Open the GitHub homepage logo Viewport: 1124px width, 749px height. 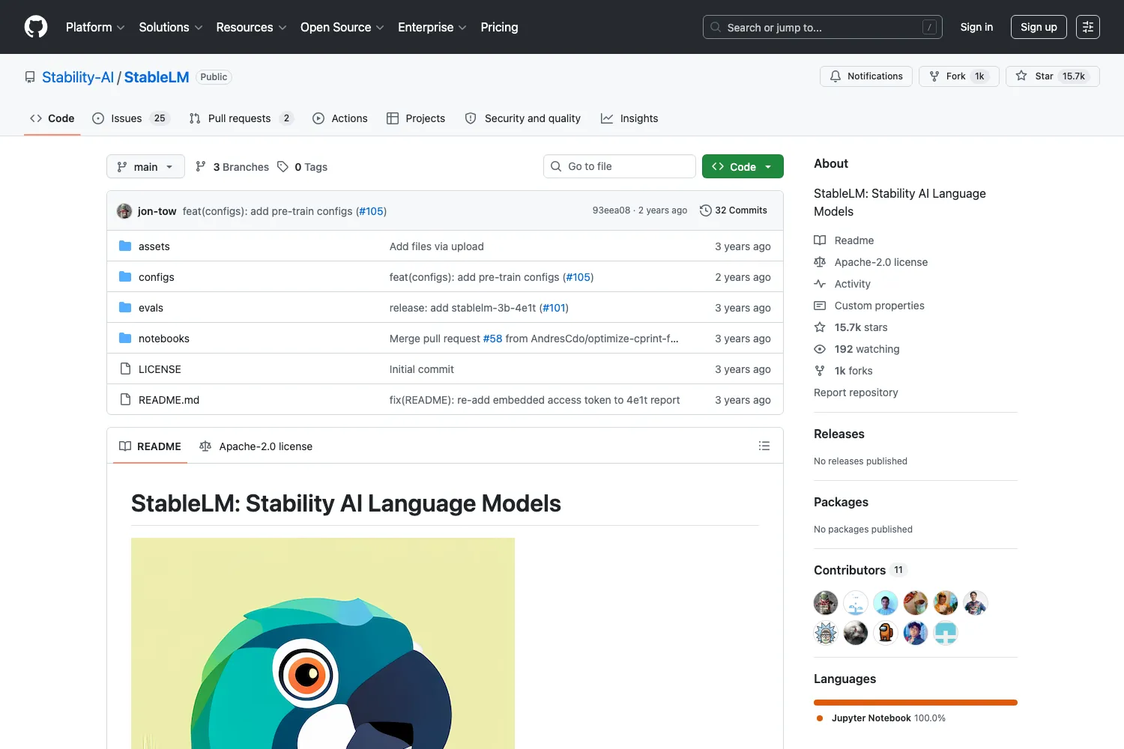(36, 27)
